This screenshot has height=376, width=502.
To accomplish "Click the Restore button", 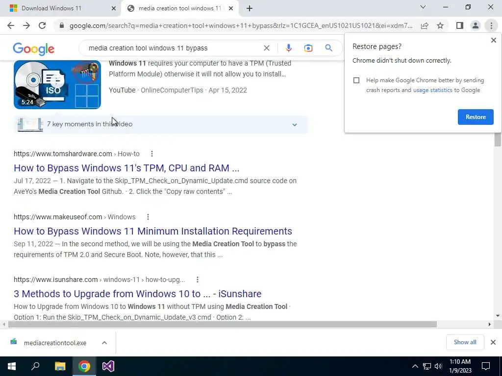I will (476, 117).
